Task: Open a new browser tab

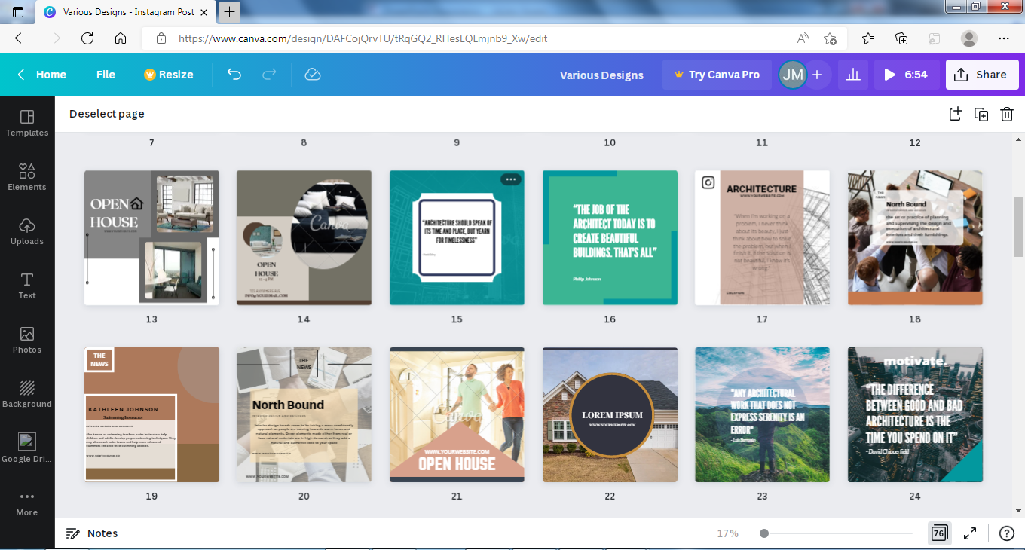Action: point(230,12)
